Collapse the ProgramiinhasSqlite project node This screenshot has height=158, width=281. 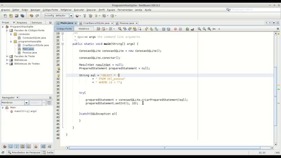[3, 27]
